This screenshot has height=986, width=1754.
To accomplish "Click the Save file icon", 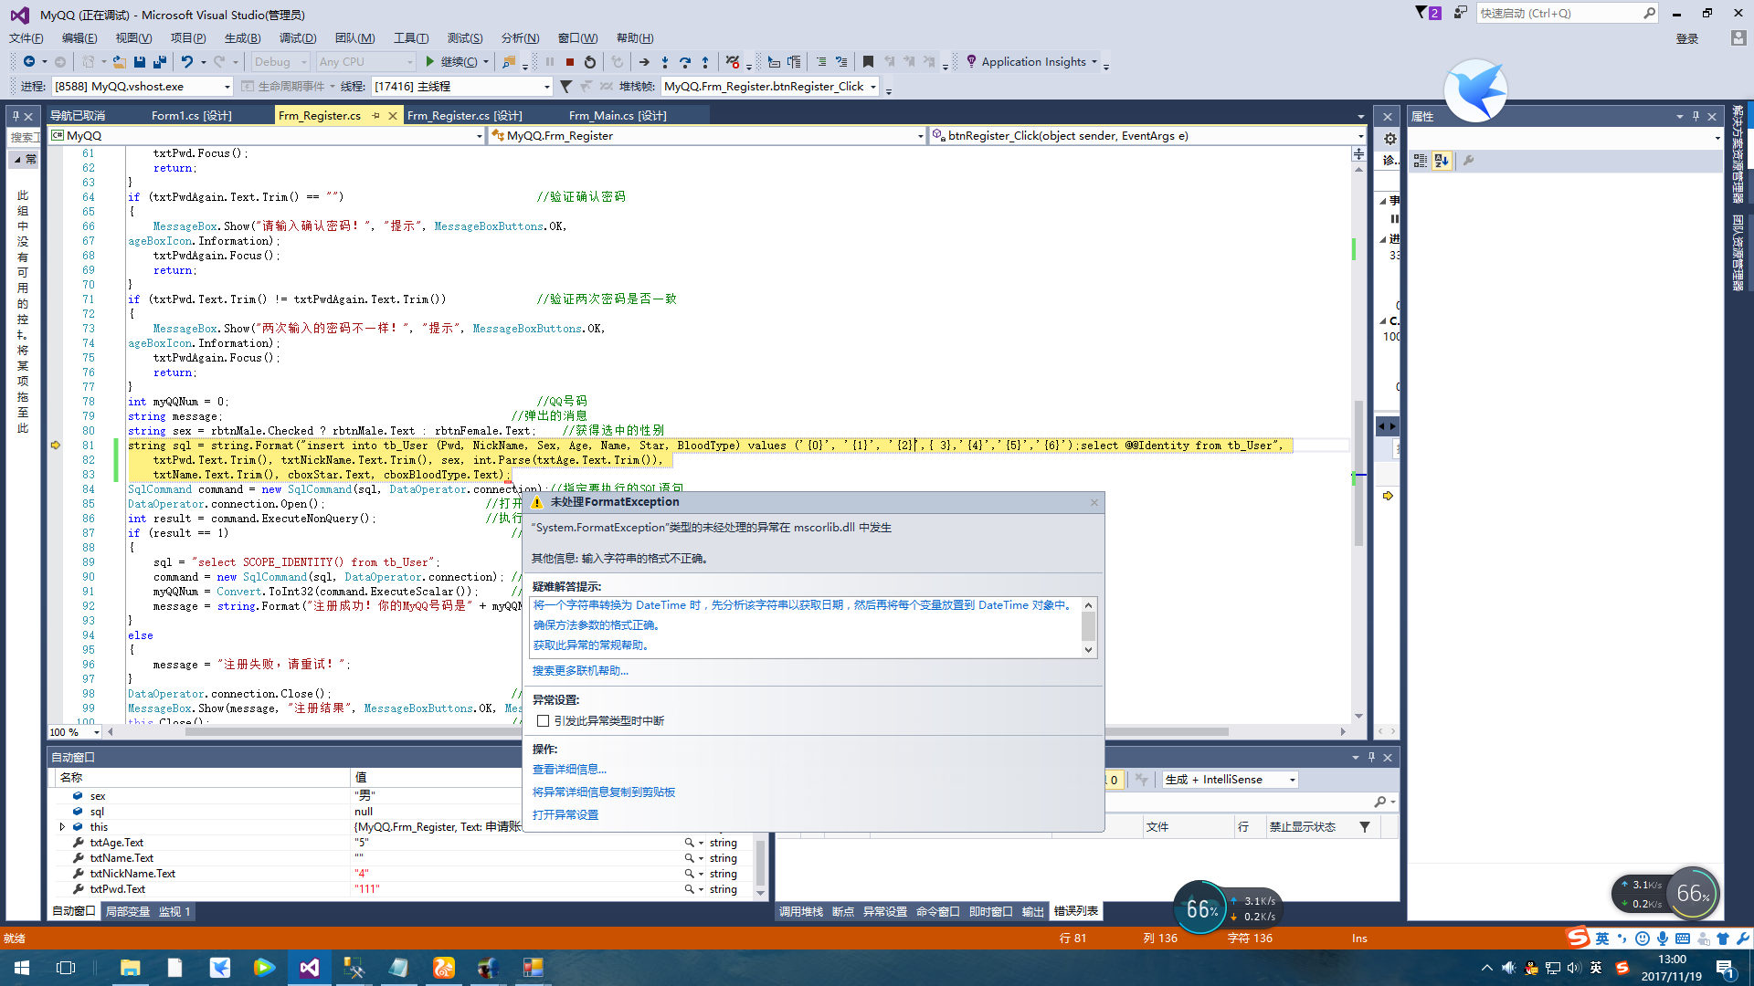I will pos(140,61).
